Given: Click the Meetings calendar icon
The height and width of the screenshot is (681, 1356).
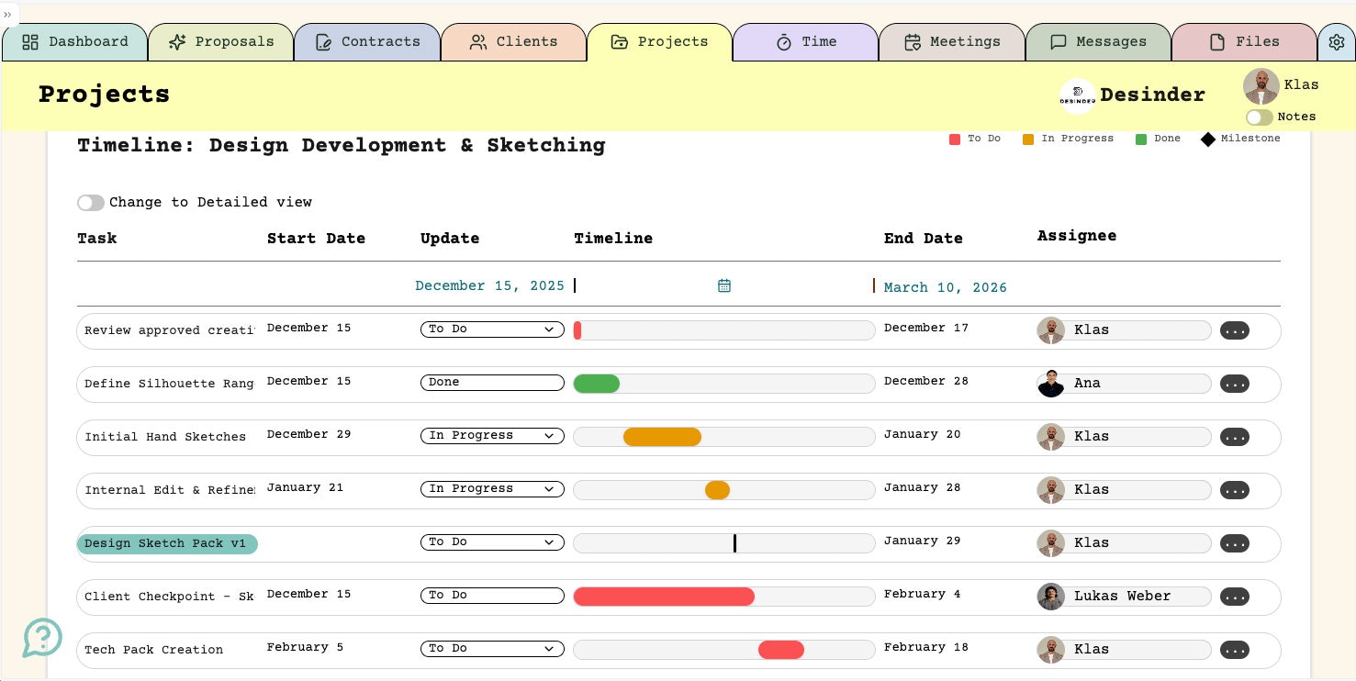Looking at the screenshot, I should click(x=912, y=42).
